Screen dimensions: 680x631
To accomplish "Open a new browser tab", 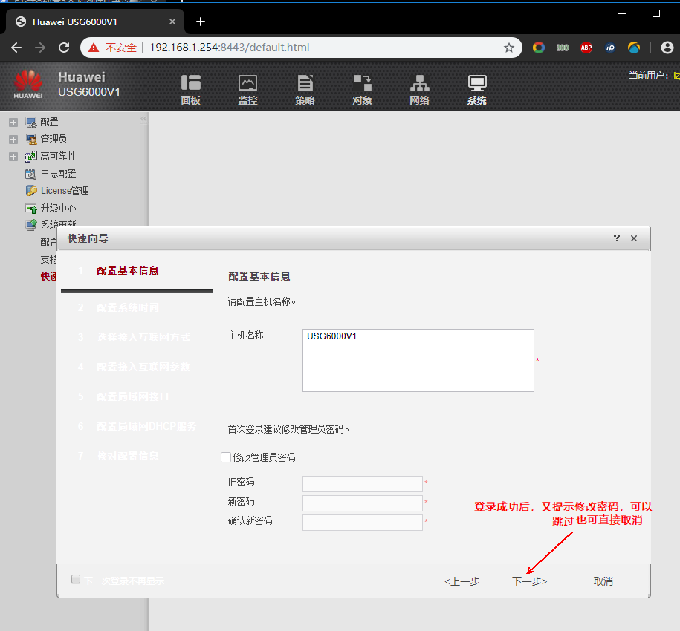I will (201, 22).
